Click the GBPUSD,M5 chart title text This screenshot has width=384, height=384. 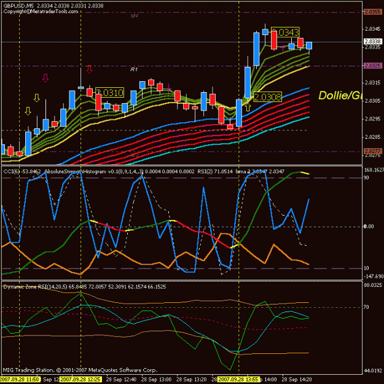click(x=19, y=6)
